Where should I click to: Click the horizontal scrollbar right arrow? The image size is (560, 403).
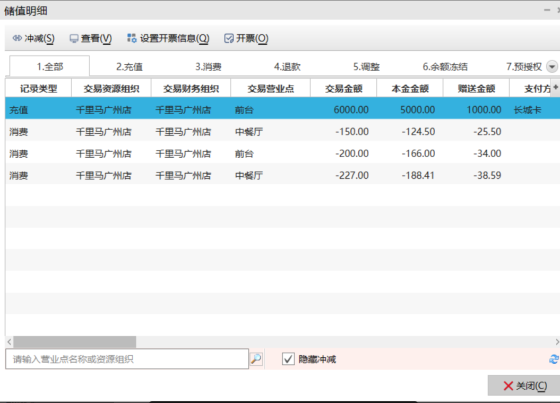(557, 342)
